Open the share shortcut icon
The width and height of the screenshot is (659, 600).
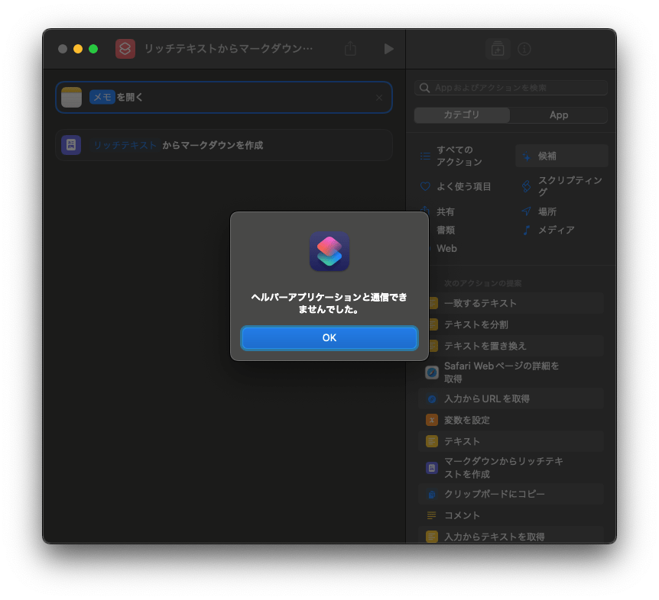[350, 49]
